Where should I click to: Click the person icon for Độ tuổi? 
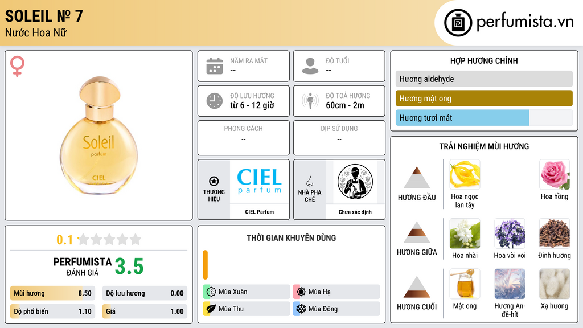tap(310, 66)
